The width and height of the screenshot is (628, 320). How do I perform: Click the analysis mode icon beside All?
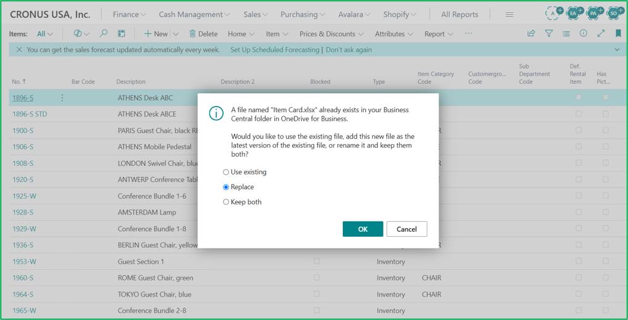click(78, 34)
